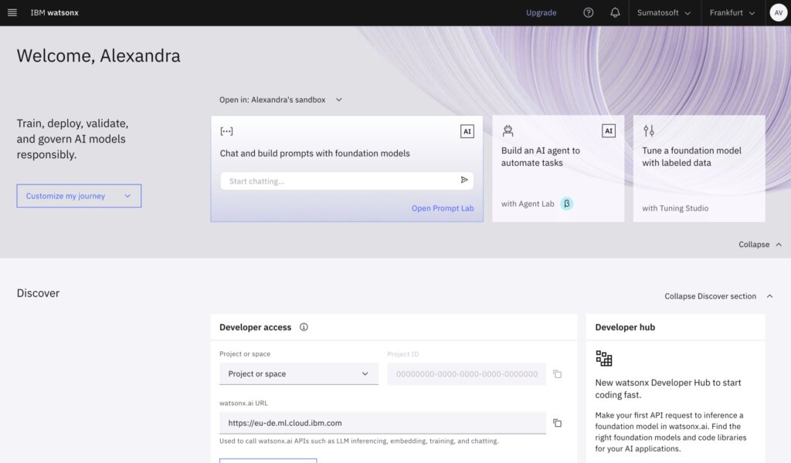Click the 'Developer hub' heading
This screenshot has width=791, height=463.
pos(625,327)
